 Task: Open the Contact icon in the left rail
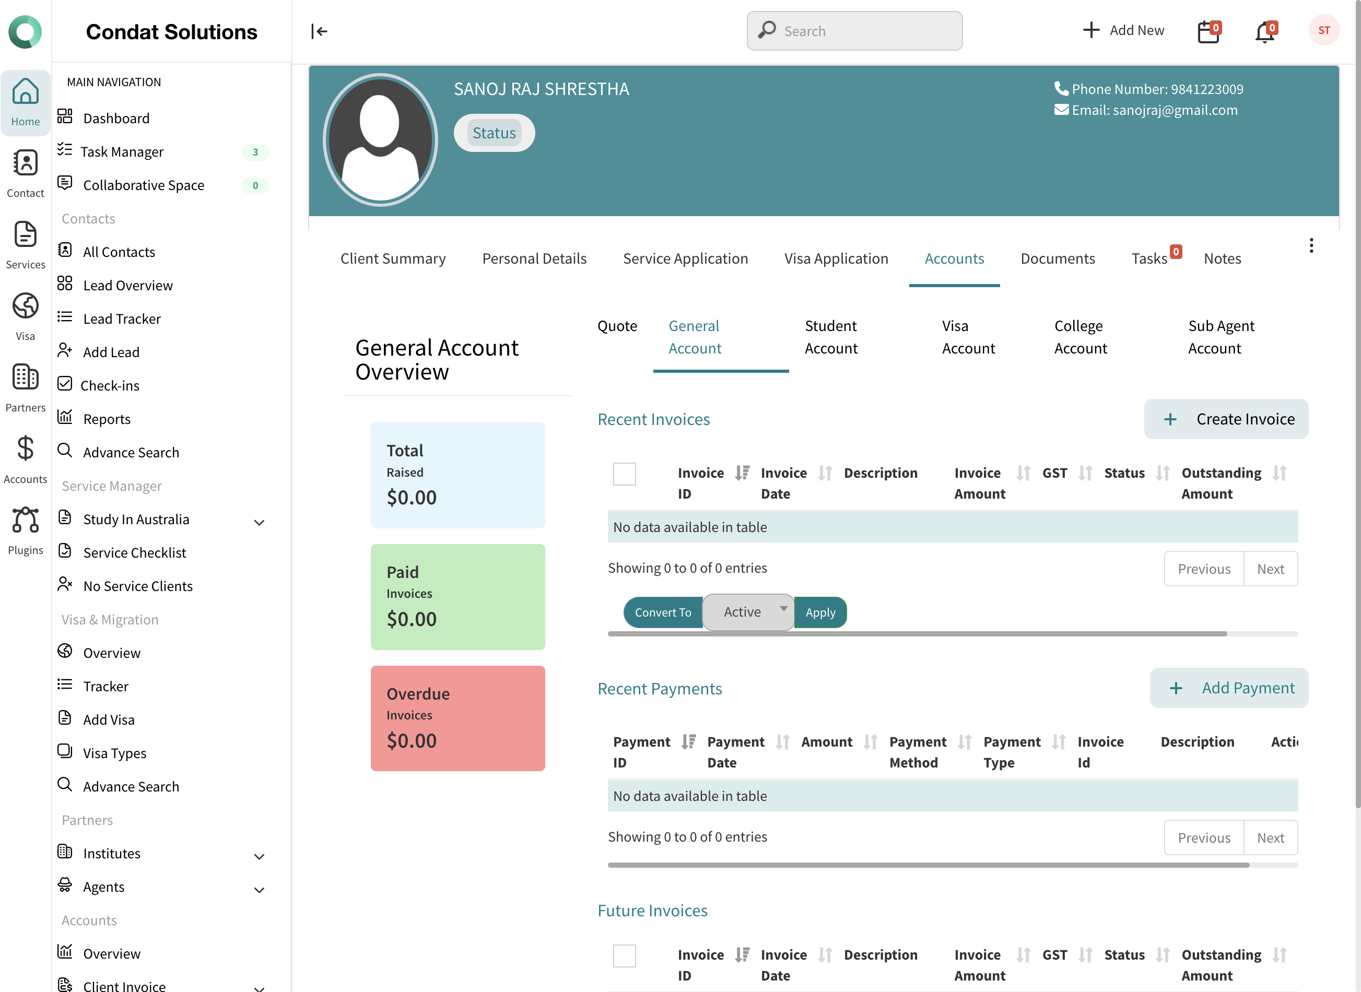[x=25, y=173]
